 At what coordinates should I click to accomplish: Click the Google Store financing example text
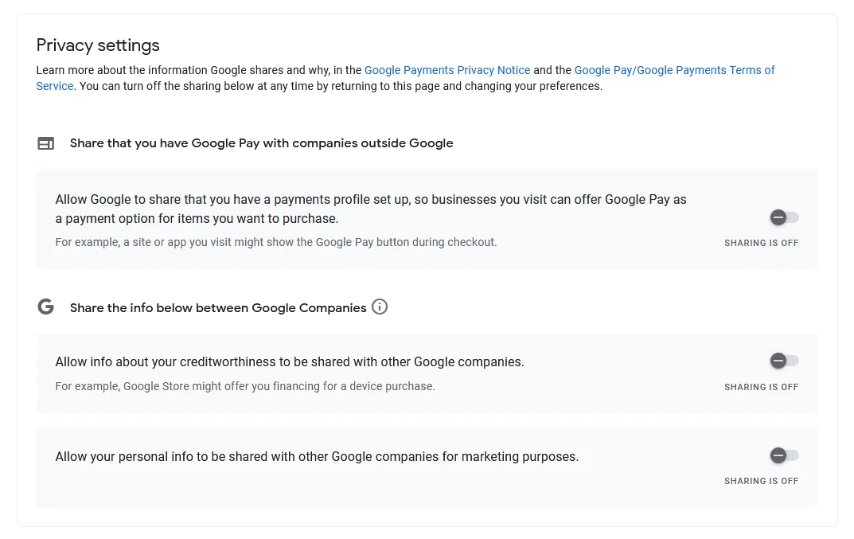244,386
